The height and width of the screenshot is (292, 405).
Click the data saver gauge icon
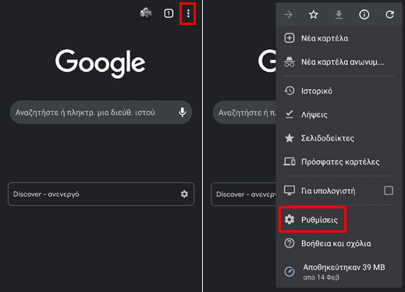pos(290,272)
